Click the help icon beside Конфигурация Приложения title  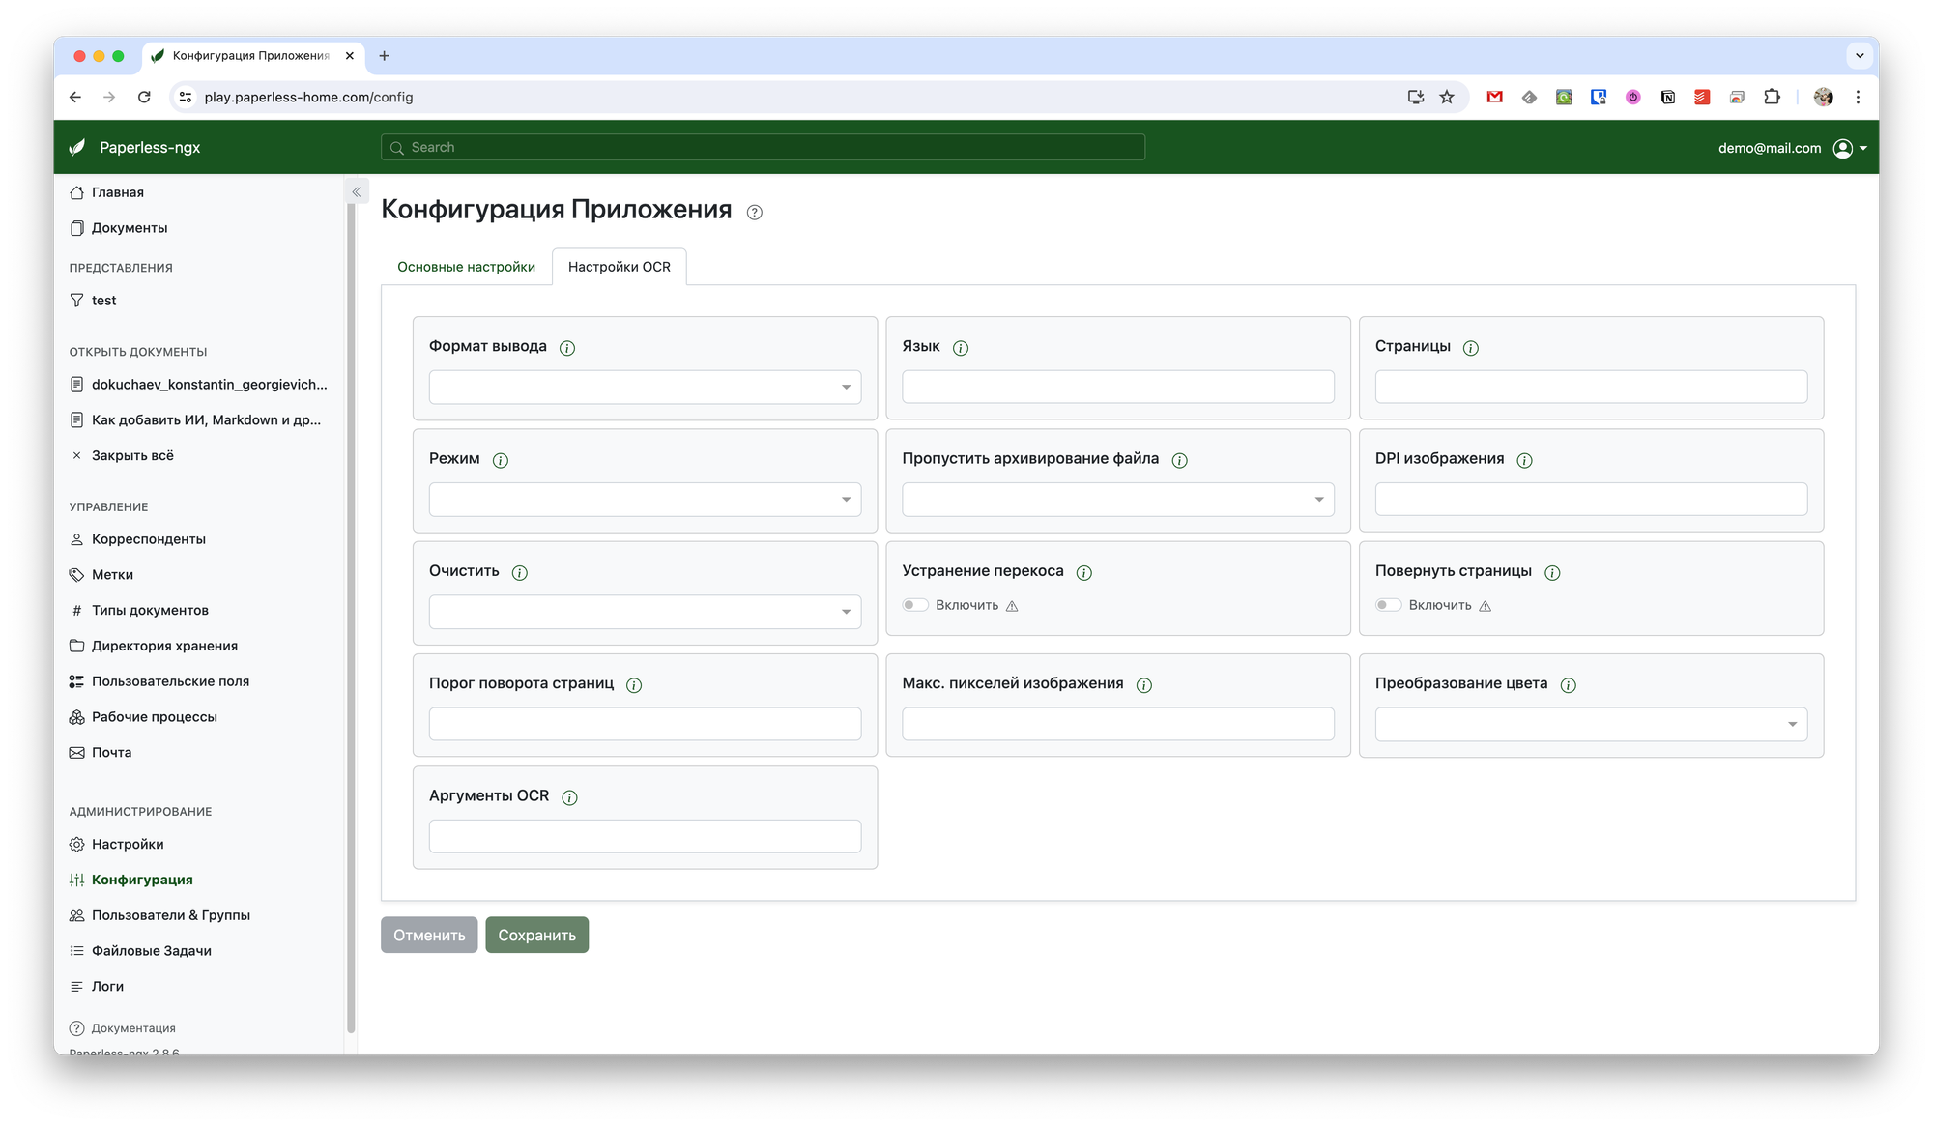click(755, 213)
